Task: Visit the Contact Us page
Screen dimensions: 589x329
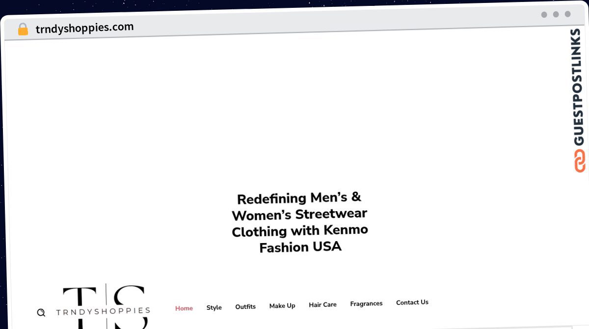Action: coord(412,302)
